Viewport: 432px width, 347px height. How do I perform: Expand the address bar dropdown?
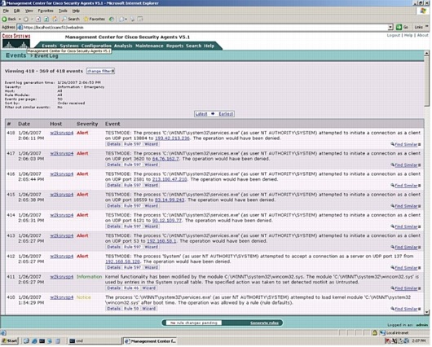390,27
